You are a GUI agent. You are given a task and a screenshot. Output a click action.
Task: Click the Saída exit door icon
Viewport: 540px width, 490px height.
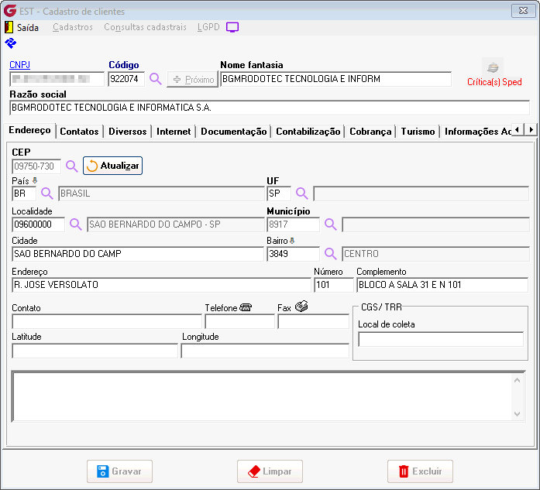(9, 27)
